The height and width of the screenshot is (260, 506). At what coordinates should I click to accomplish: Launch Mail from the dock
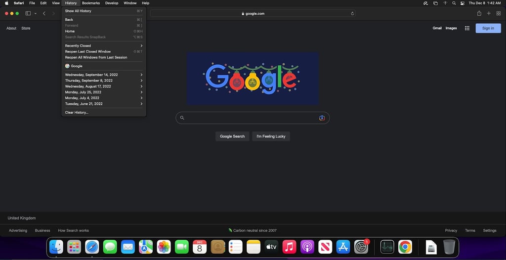pos(128,247)
